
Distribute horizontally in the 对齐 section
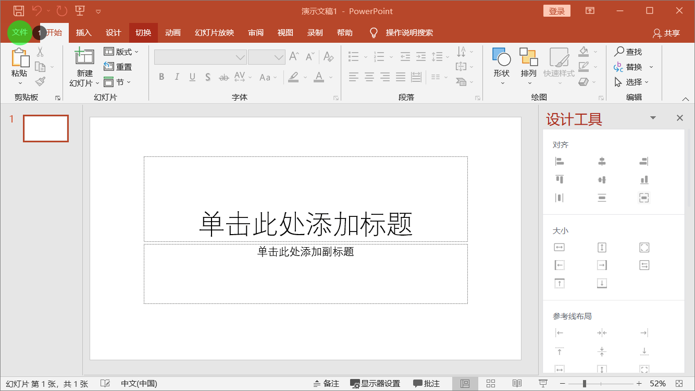click(x=560, y=198)
